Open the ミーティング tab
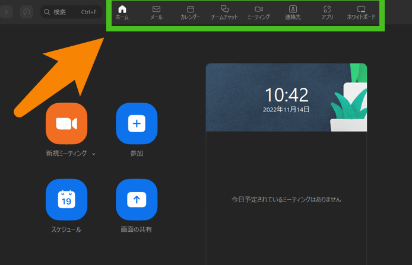This screenshot has height=265, width=412. pos(258,12)
